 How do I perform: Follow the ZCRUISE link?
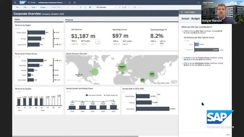[187, 58]
